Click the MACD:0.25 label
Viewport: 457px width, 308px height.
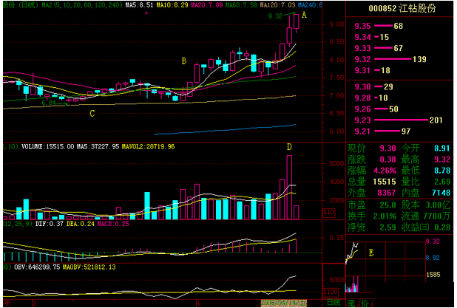(x=113, y=224)
